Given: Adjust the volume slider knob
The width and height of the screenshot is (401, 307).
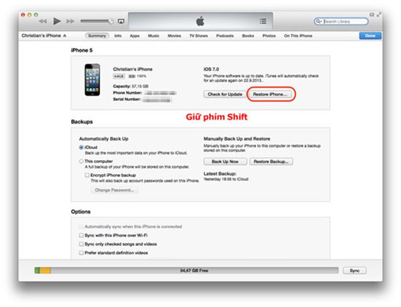Looking at the screenshot, I should 111,21.
